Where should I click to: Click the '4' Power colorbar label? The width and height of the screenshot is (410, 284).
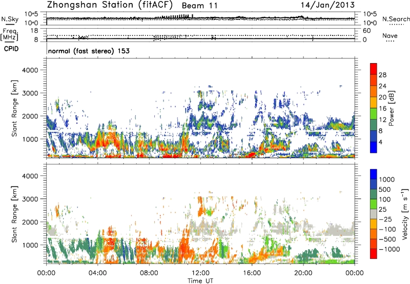tap(381, 142)
